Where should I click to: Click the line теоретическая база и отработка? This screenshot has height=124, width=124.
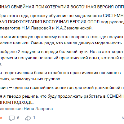tap(60, 73)
